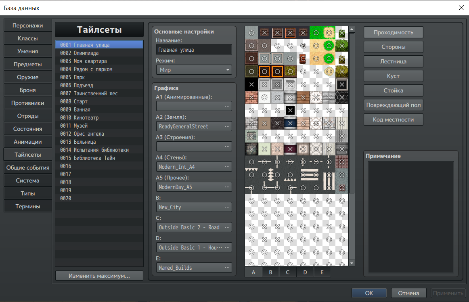Select tileset 0015 Библиотека Тайн
This screenshot has width=469, height=302.
click(99, 158)
